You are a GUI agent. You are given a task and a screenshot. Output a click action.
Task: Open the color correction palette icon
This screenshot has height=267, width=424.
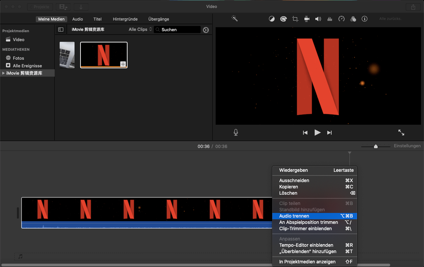pos(283,19)
